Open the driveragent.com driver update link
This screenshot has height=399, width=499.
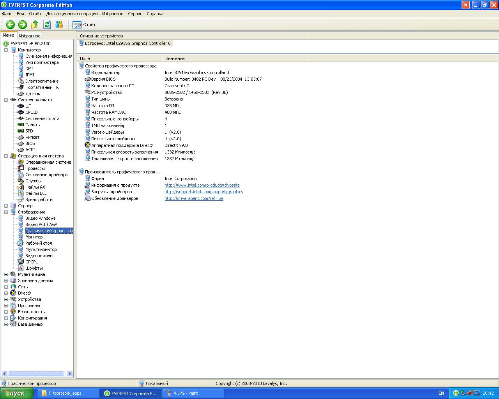[194, 198]
